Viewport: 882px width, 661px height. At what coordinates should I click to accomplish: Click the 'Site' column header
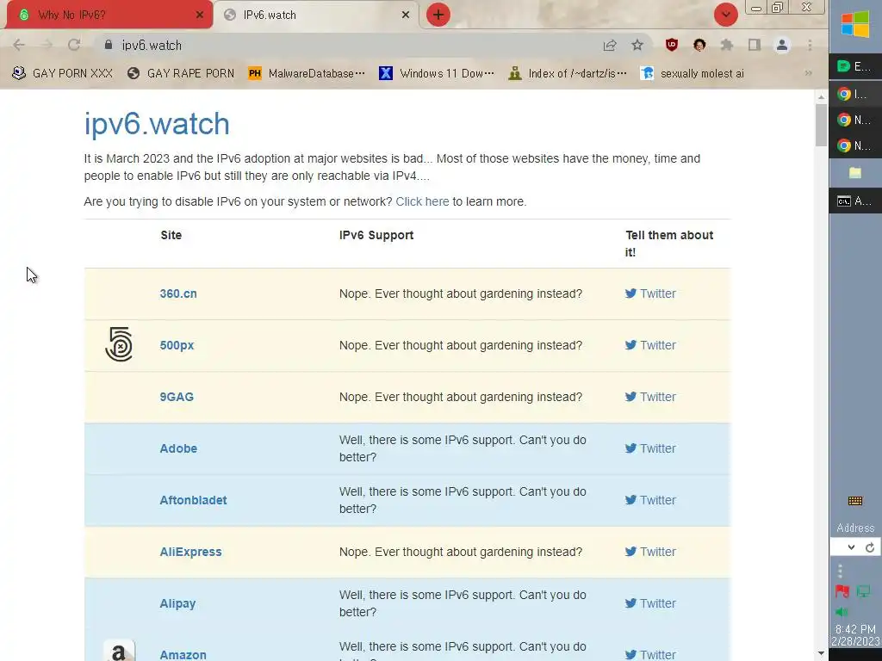171,235
